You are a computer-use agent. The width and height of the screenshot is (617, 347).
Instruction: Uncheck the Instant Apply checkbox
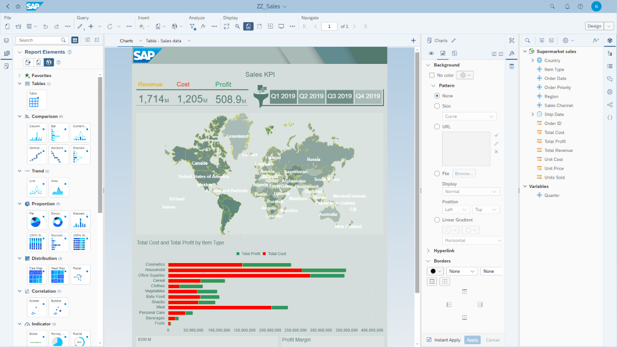point(430,340)
